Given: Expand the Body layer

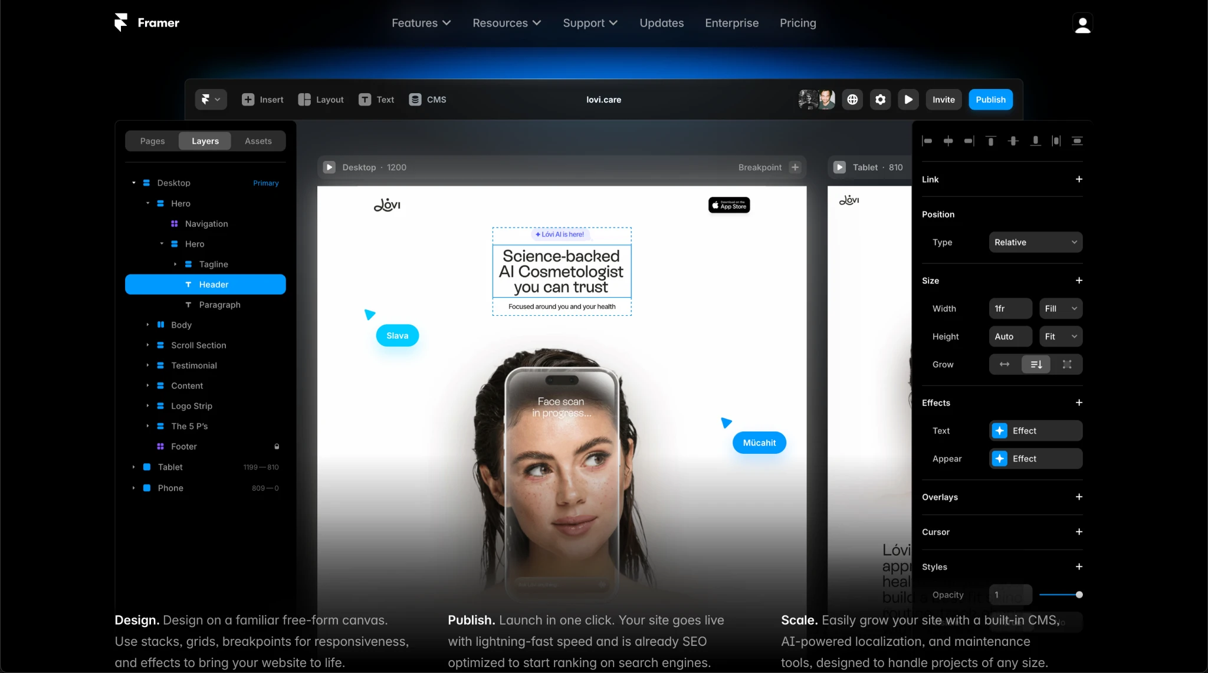Looking at the screenshot, I should pos(147,325).
